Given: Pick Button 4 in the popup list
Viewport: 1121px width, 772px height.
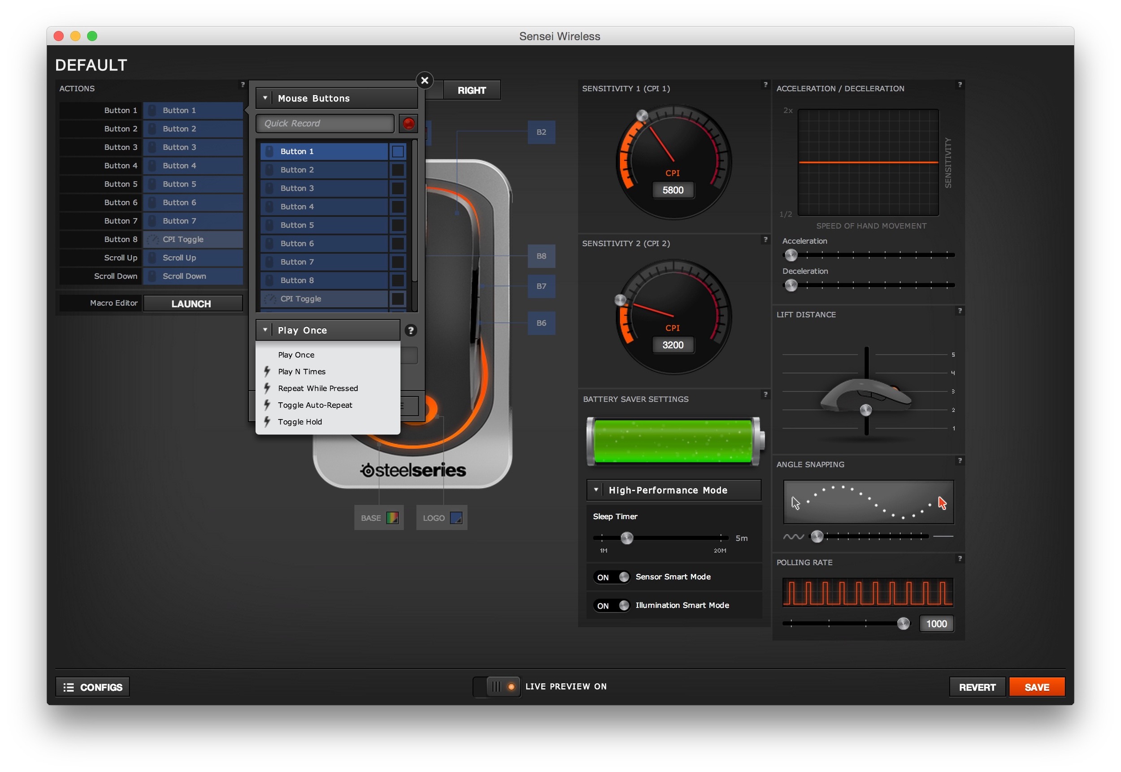Looking at the screenshot, I should click(x=324, y=207).
